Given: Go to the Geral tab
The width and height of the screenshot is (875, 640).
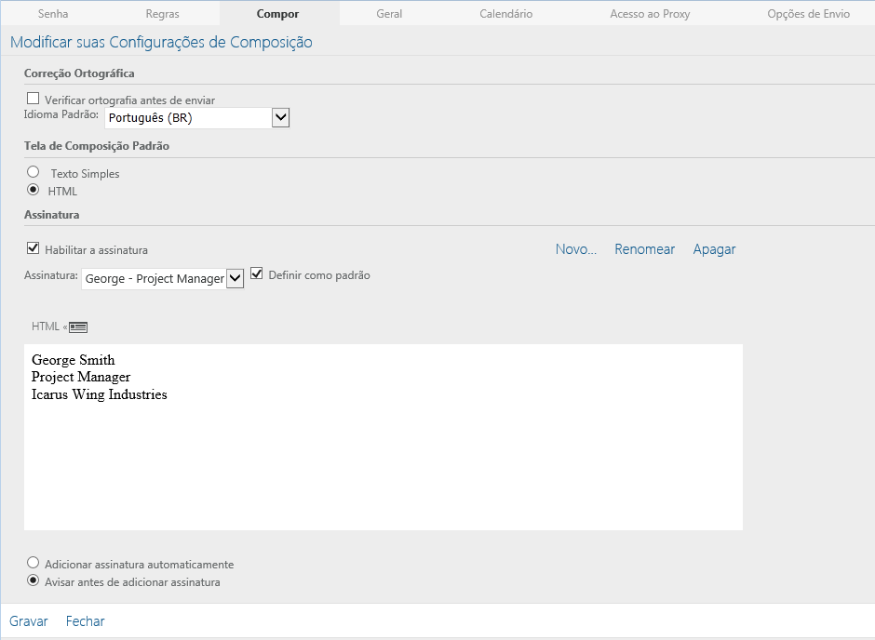Looking at the screenshot, I should [389, 14].
